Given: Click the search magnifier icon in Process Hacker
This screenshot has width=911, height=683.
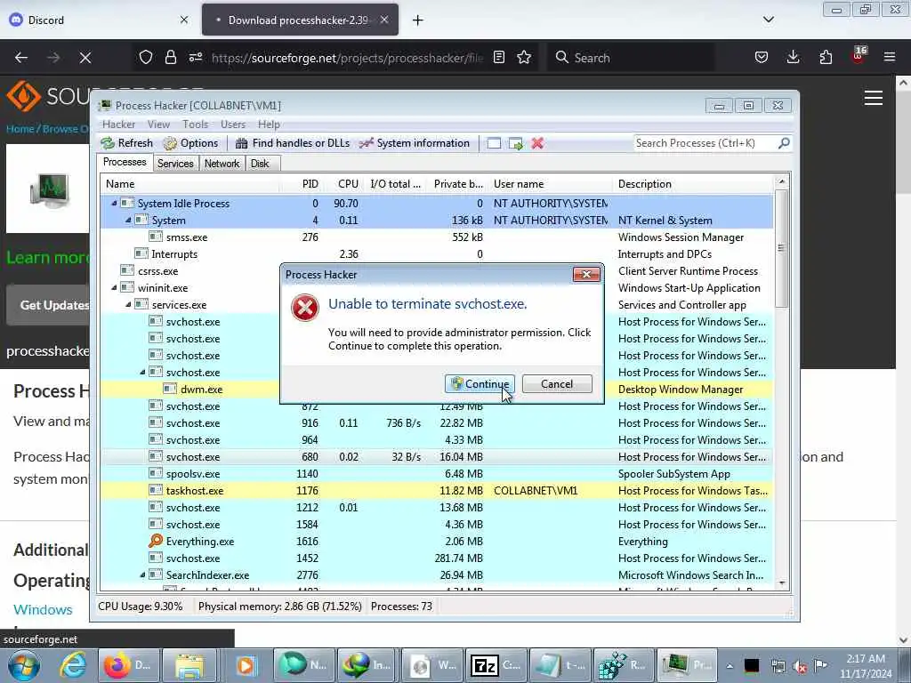Looking at the screenshot, I should (784, 143).
